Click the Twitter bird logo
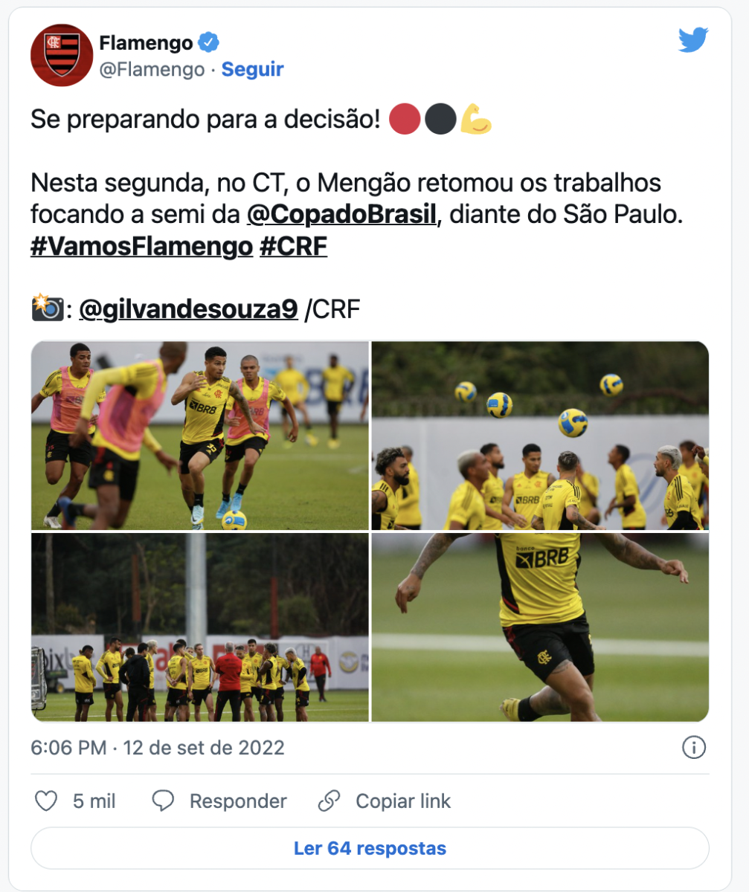 point(693,40)
